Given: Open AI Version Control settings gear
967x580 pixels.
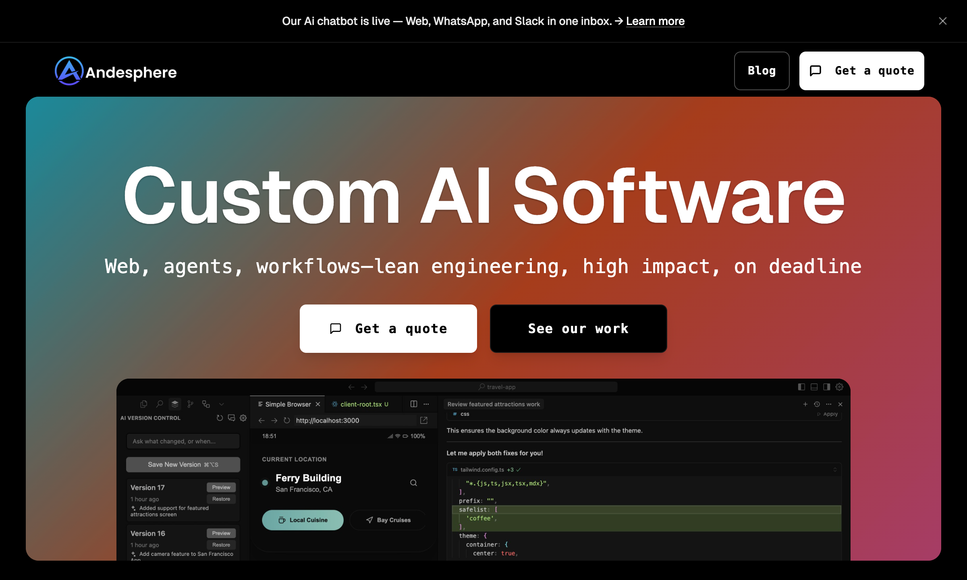Looking at the screenshot, I should pos(243,418).
